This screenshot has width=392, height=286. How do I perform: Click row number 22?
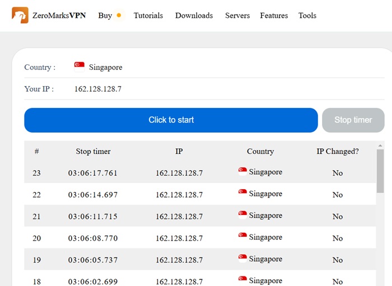pos(37,195)
